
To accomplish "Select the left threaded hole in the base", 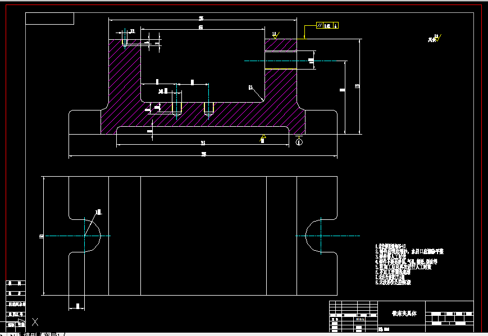I will click(x=177, y=109).
